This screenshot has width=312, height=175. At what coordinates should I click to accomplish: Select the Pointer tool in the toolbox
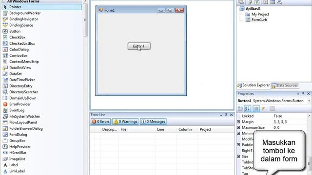(x=42, y=7)
